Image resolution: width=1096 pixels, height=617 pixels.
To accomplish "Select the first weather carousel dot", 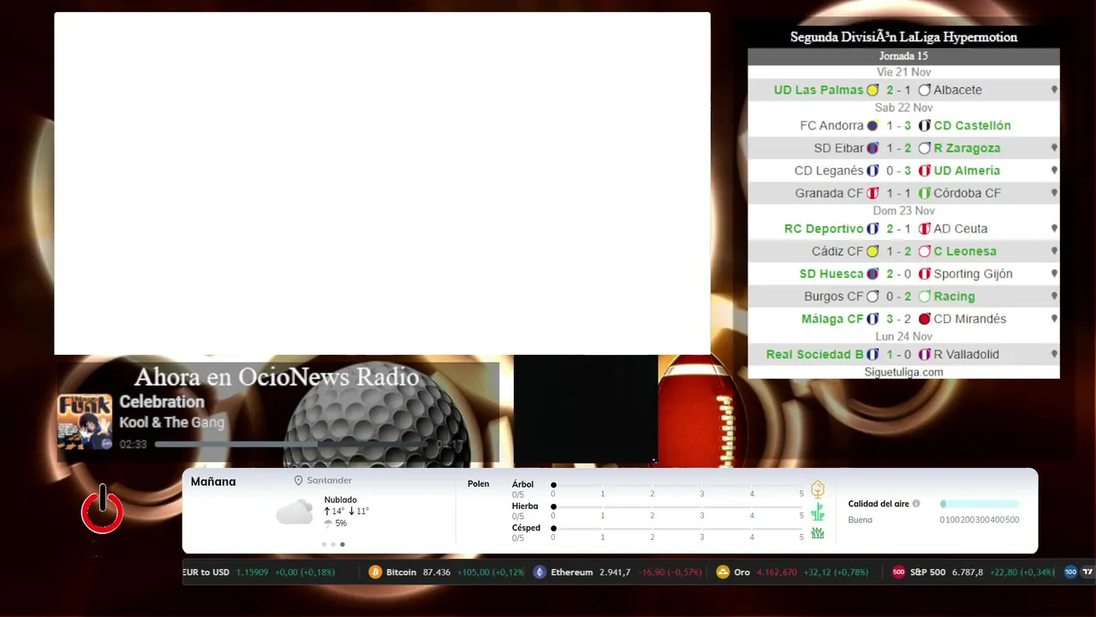I will (x=324, y=544).
